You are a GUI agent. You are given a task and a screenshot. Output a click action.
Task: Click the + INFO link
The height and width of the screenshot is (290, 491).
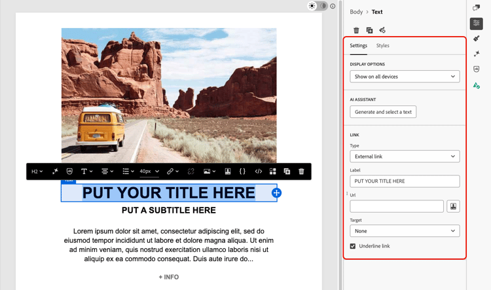169,277
